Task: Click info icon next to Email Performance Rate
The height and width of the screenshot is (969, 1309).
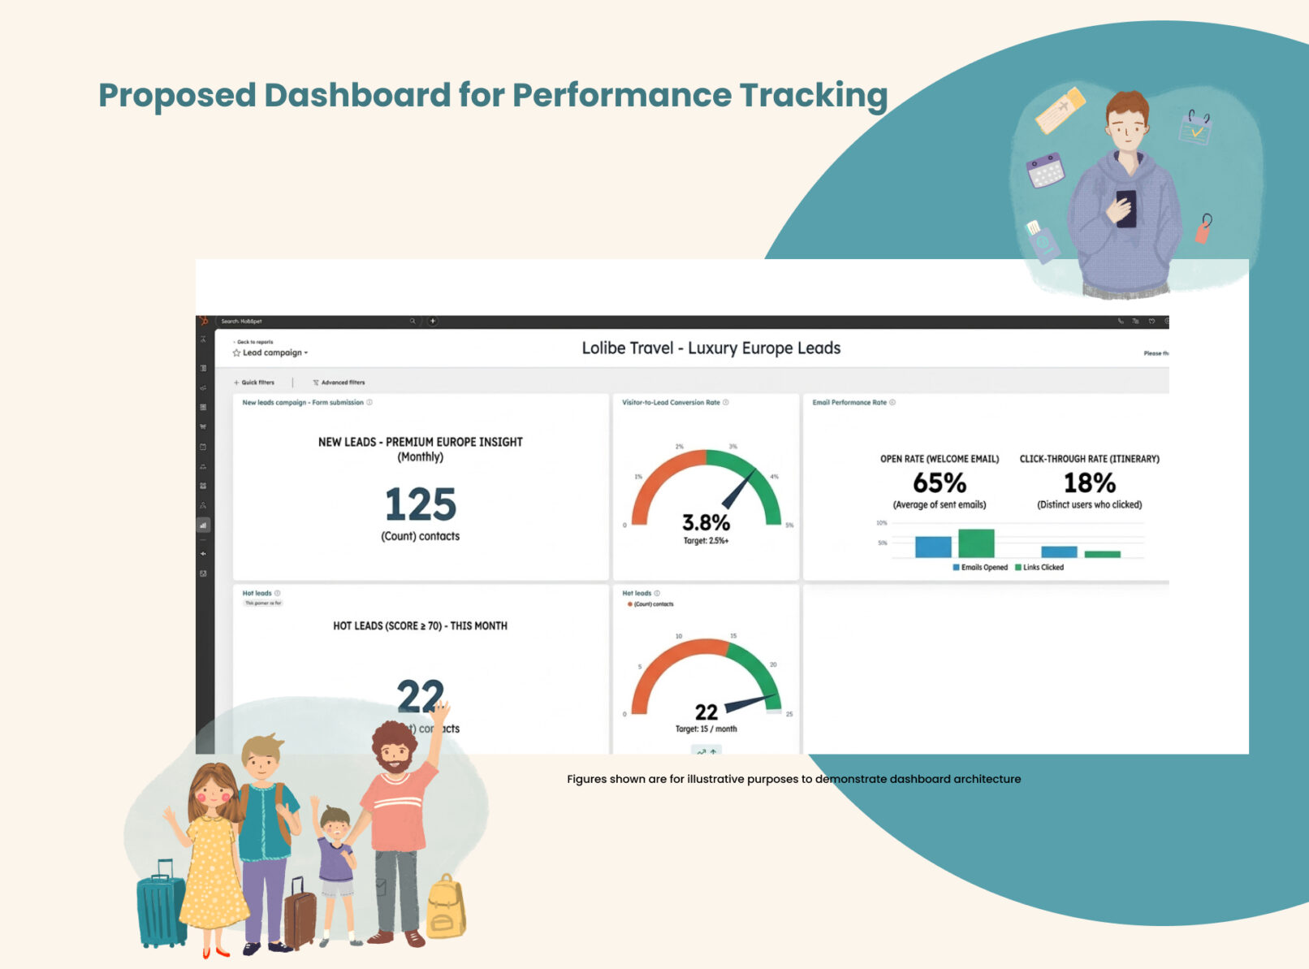Action: point(892,402)
